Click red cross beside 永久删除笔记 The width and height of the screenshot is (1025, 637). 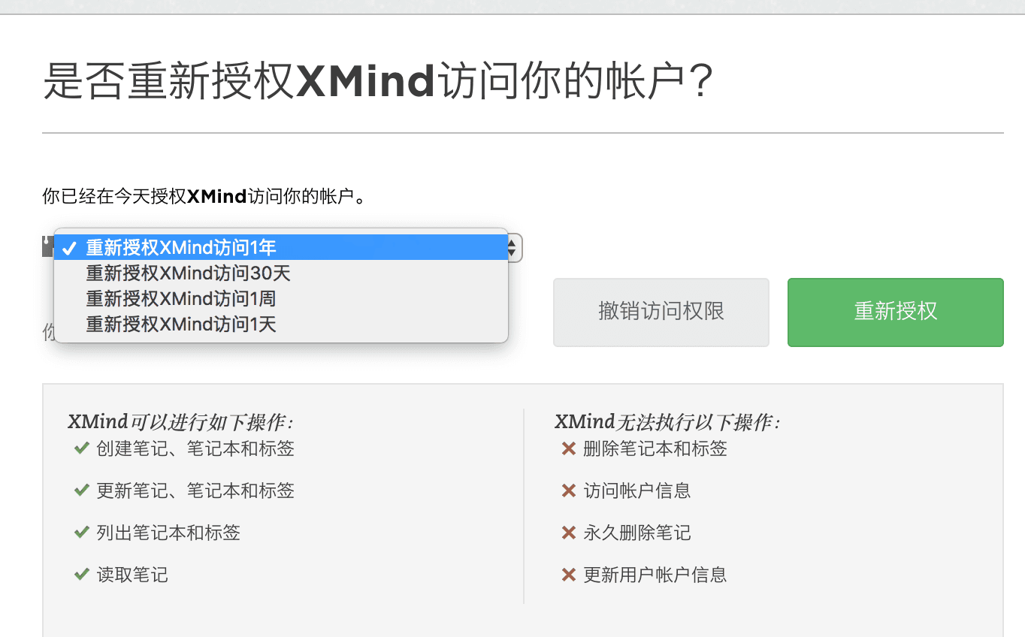pos(569,533)
